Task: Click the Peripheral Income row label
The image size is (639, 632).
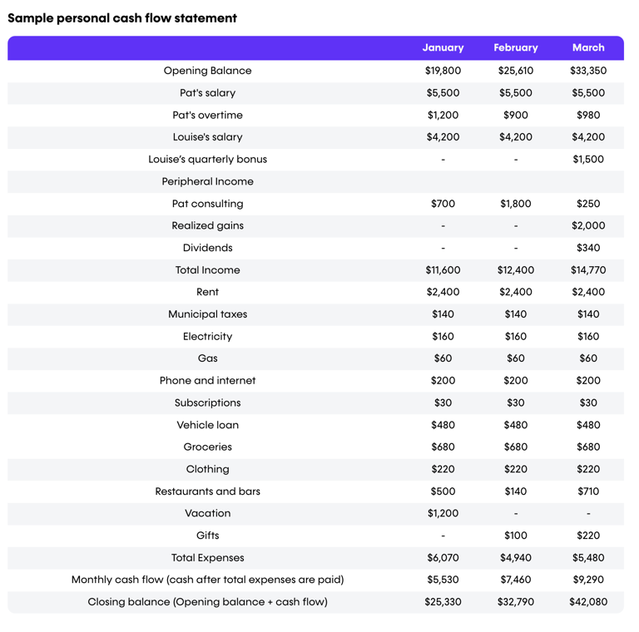Action: coord(207,181)
